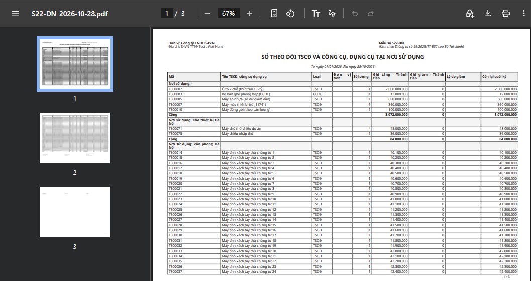Image resolution: width=531 pixels, height=281 pixels.
Task: Download the PDF file
Action: coord(488,13)
